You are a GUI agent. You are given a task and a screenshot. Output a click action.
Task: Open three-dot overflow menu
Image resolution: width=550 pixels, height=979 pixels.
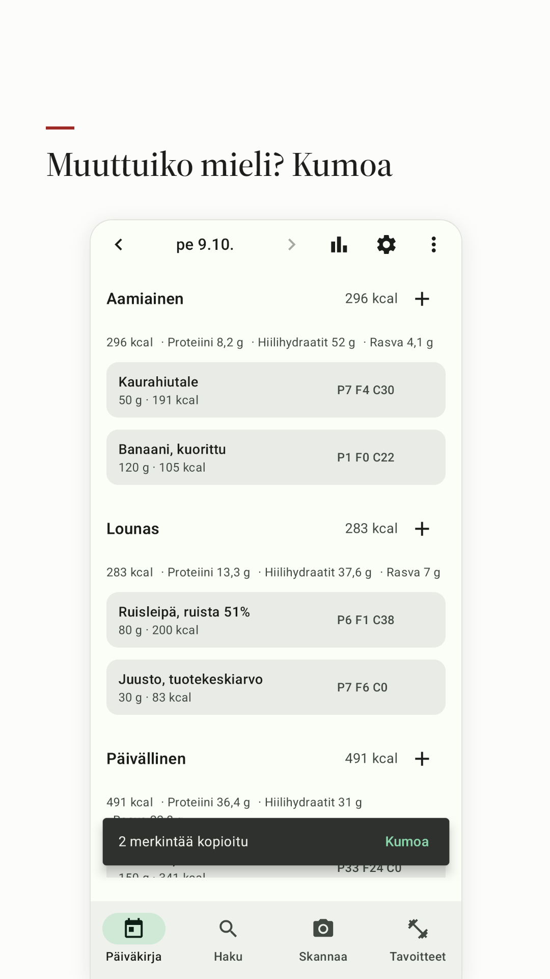[x=433, y=245]
